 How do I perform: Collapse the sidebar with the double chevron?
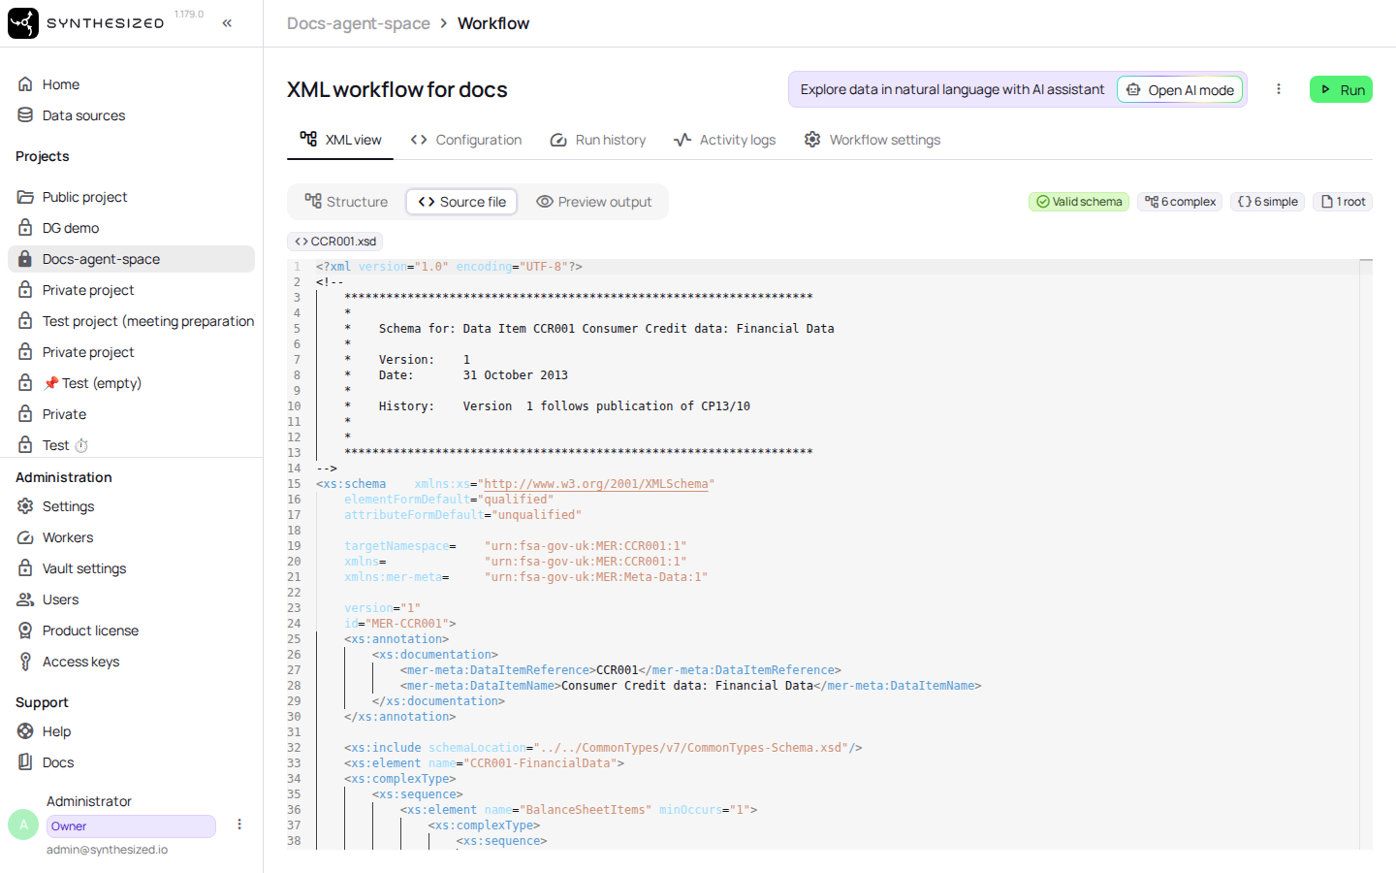(x=227, y=23)
